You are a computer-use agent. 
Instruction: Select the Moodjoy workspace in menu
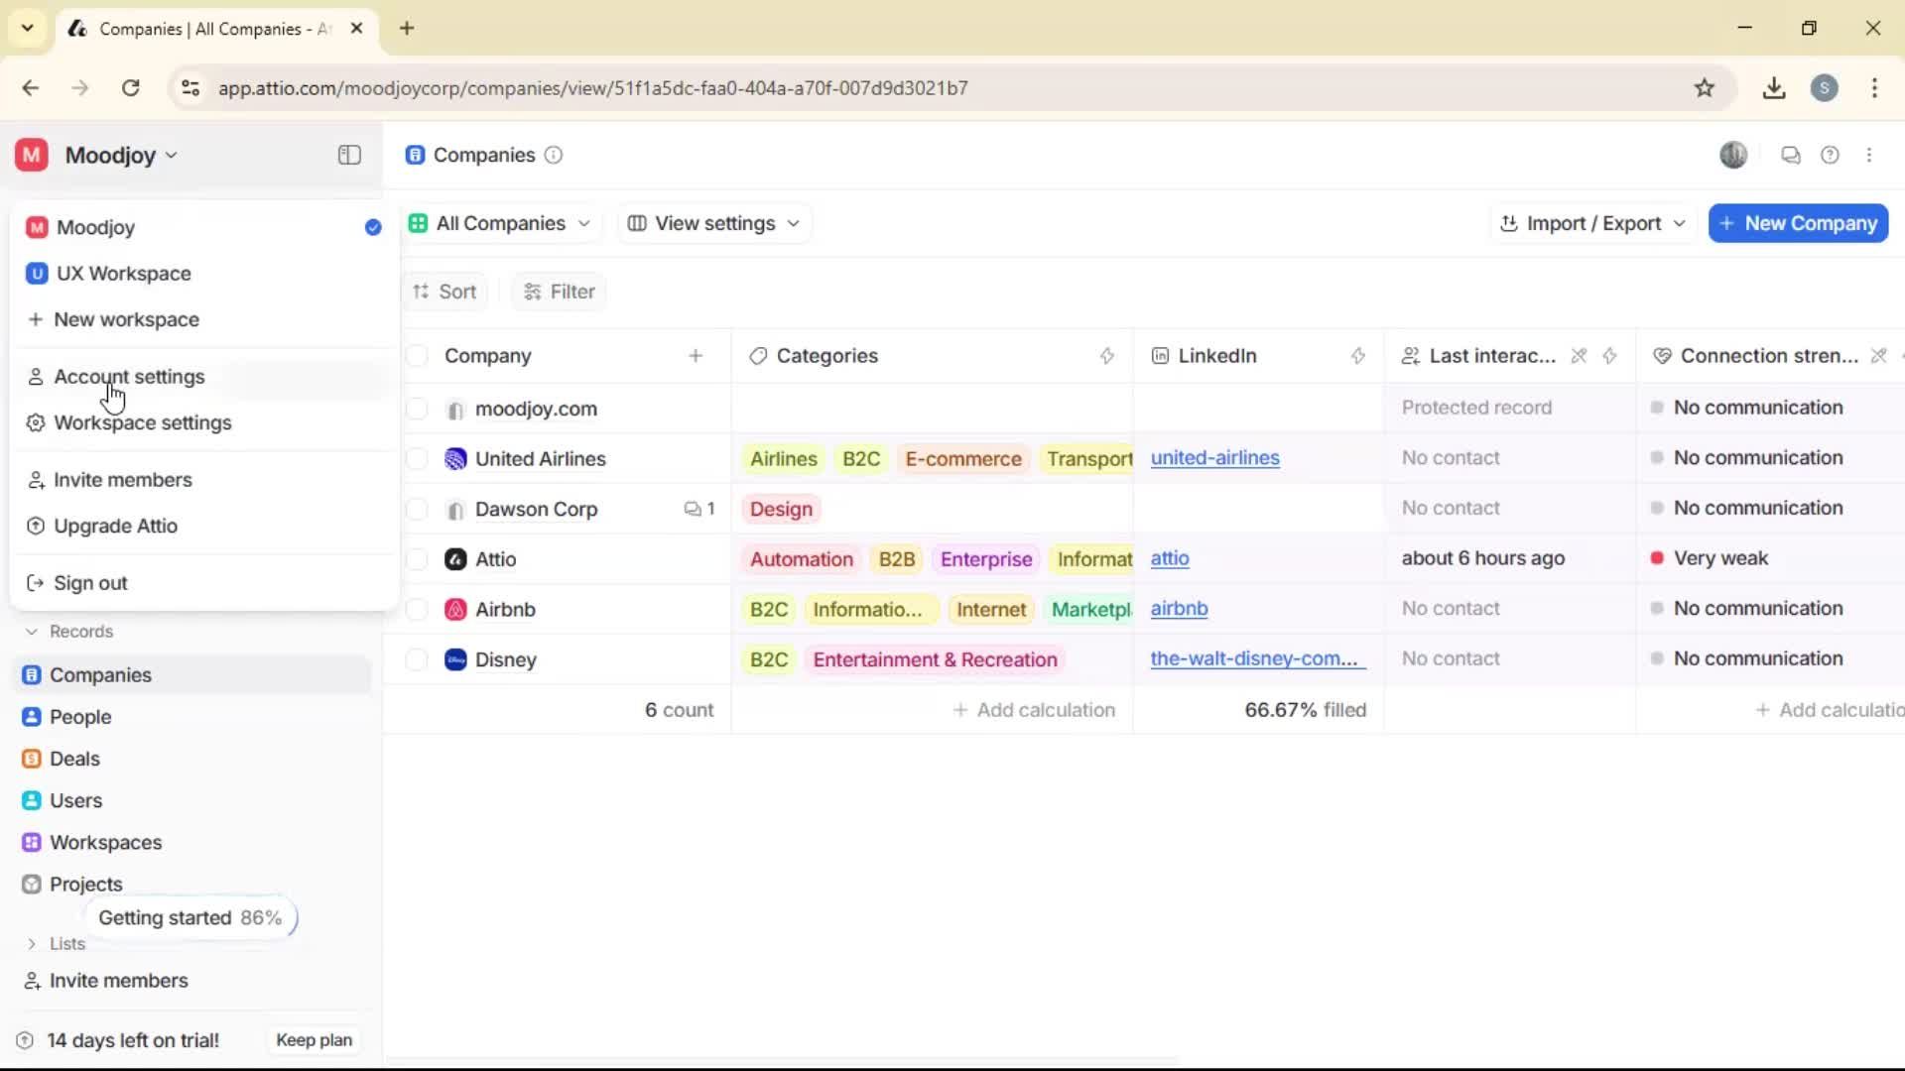[203, 227]
